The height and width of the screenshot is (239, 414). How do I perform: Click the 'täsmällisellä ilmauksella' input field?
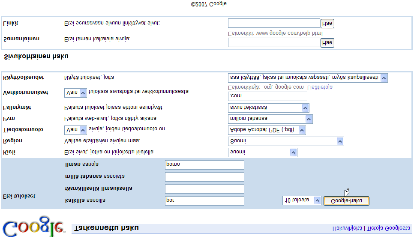click(x=204, y=188)
